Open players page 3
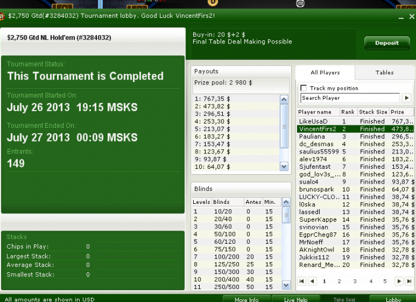This screenshot has width=416, height=302. [x=355, y=281]
